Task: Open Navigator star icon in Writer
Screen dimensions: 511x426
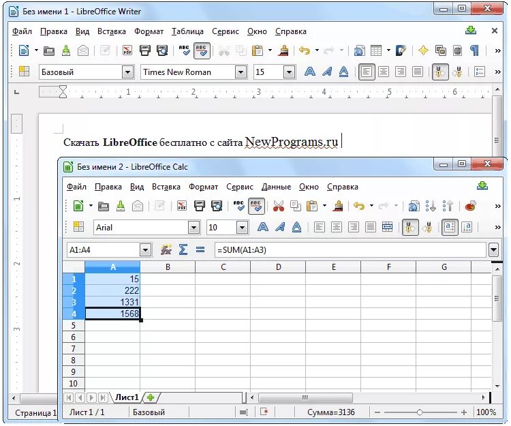Action: click(423, 50)
